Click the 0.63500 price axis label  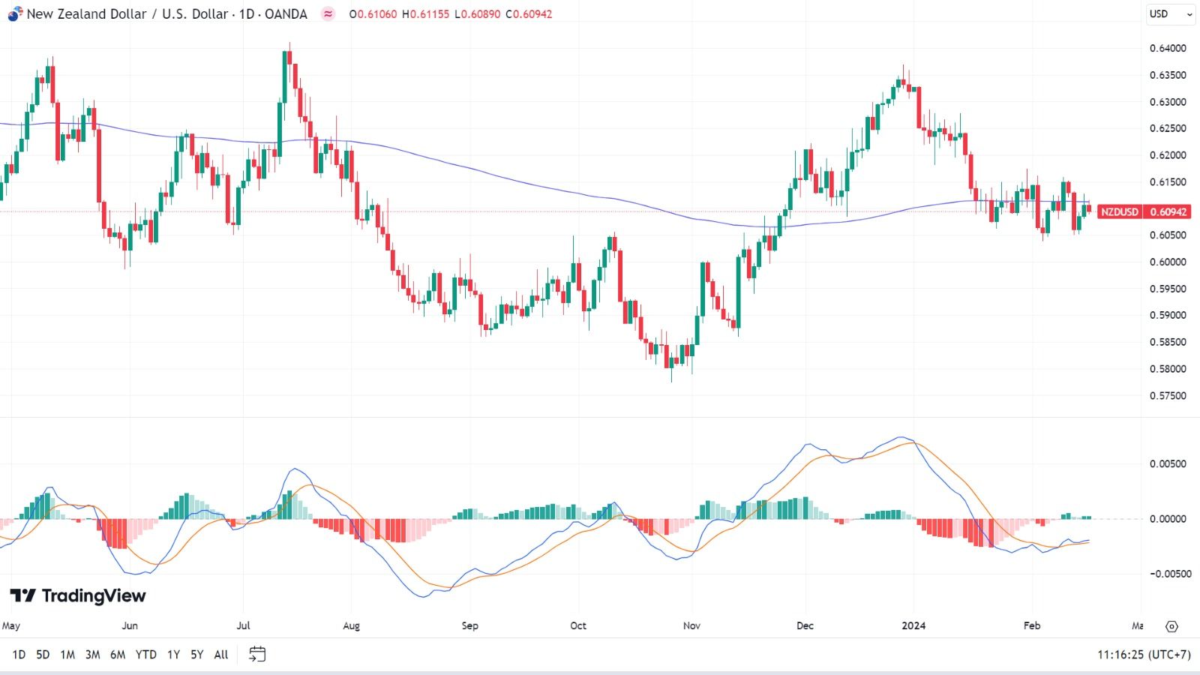[1168, 75]
